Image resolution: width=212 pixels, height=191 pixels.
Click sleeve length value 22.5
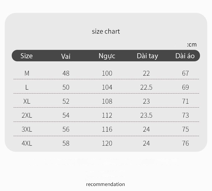tap(146, 87)
